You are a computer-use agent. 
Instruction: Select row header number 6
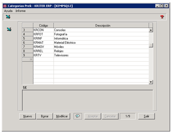(28, 43)
